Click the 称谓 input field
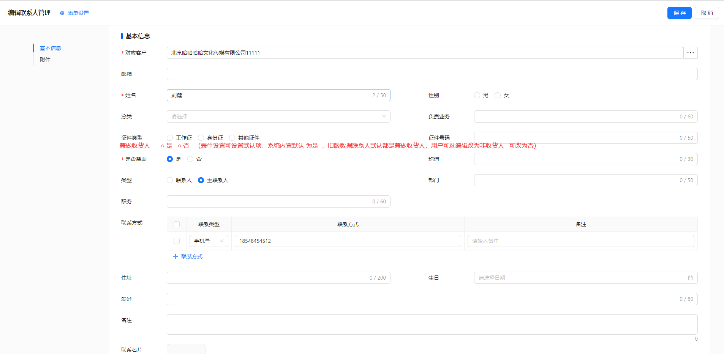Image resolution: width=724 pixels, height=354 pixels. [586, 159]
